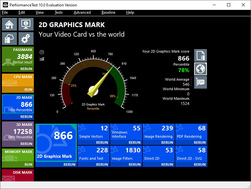Open the Help menu
Viewport: 251px width, 189px height.
[130, 12]
